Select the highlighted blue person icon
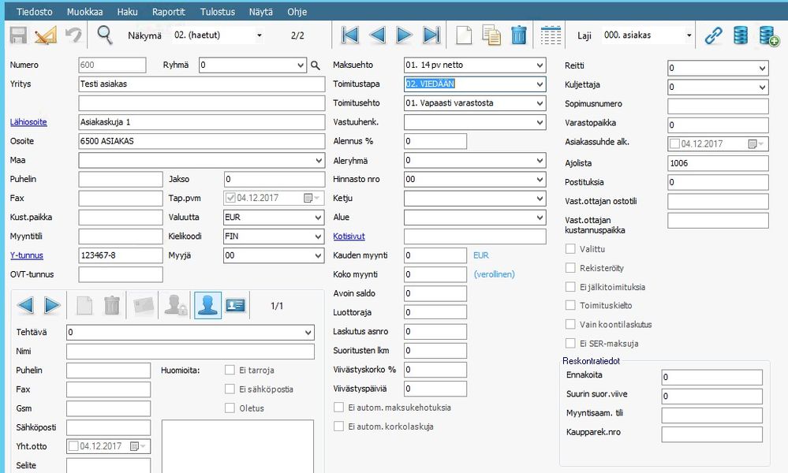The height and width of the screenshot is (473, 788). pos(207,305)
